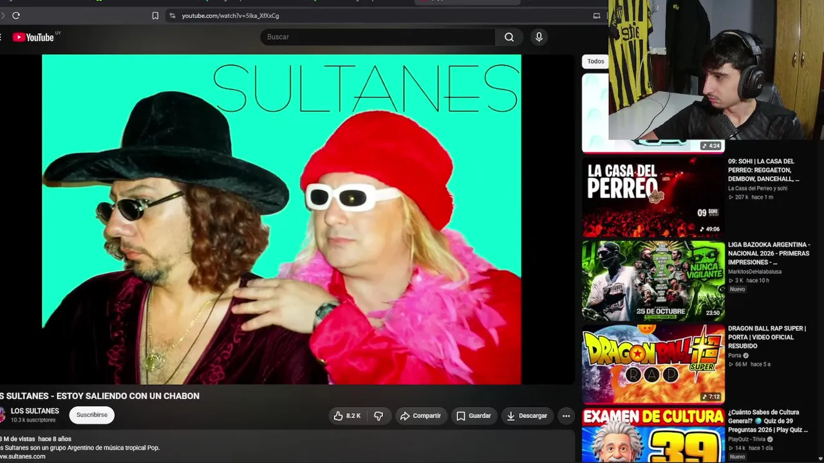This screenshot has height=463, width=824.
Task: Open the La Casa del Perreo thumbnail
Action: pyautogui.click(x=653, y=197)
